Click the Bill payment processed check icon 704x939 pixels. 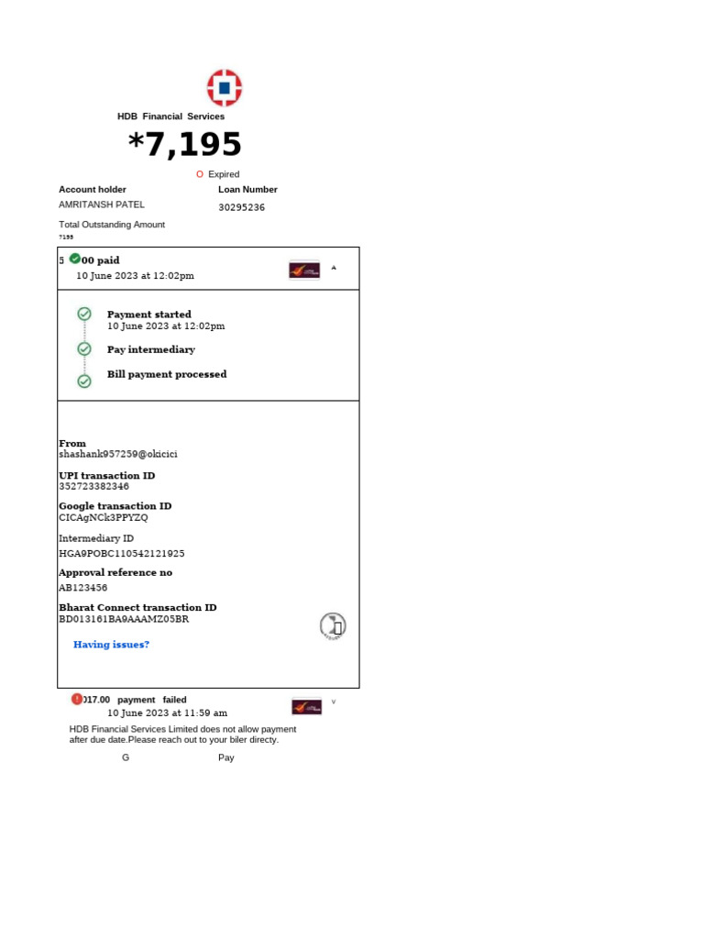tap(84, 381)
